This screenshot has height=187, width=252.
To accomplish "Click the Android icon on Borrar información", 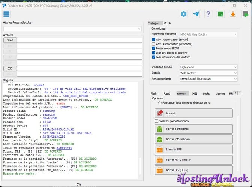I will [160, 139].
